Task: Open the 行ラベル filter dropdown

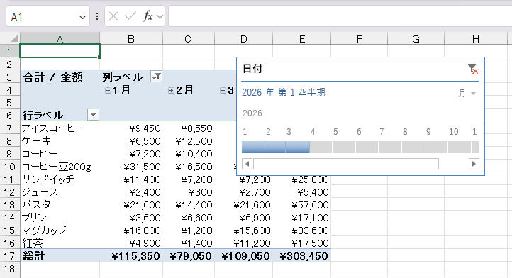Action: point(93,115)
